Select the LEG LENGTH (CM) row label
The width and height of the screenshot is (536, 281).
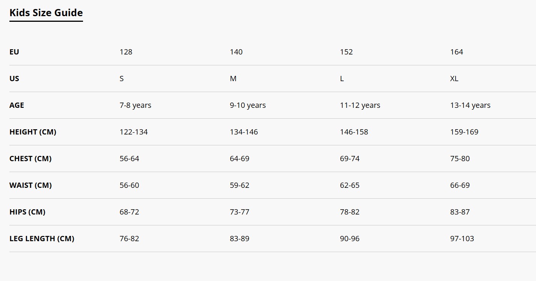coord(42,239)
